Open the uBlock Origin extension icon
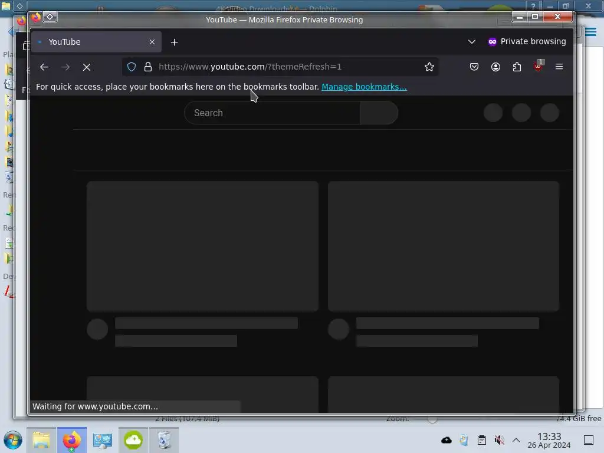 pyautogui.click(x=538, y=66)
